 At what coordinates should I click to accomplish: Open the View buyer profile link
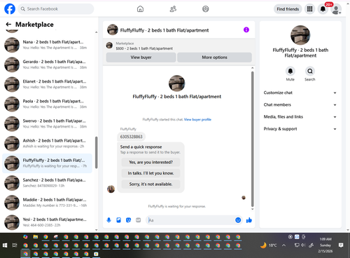(x=197, y=119)
